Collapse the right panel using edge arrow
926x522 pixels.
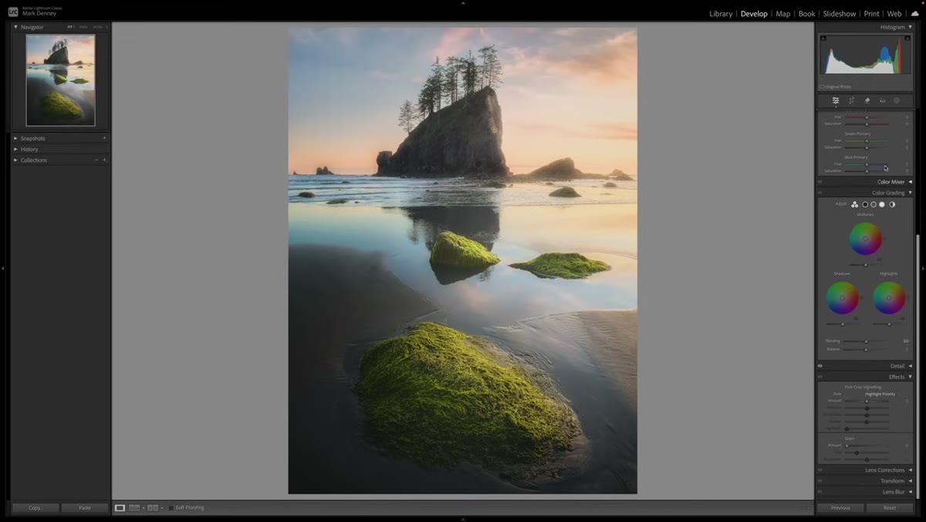(923, 269)
